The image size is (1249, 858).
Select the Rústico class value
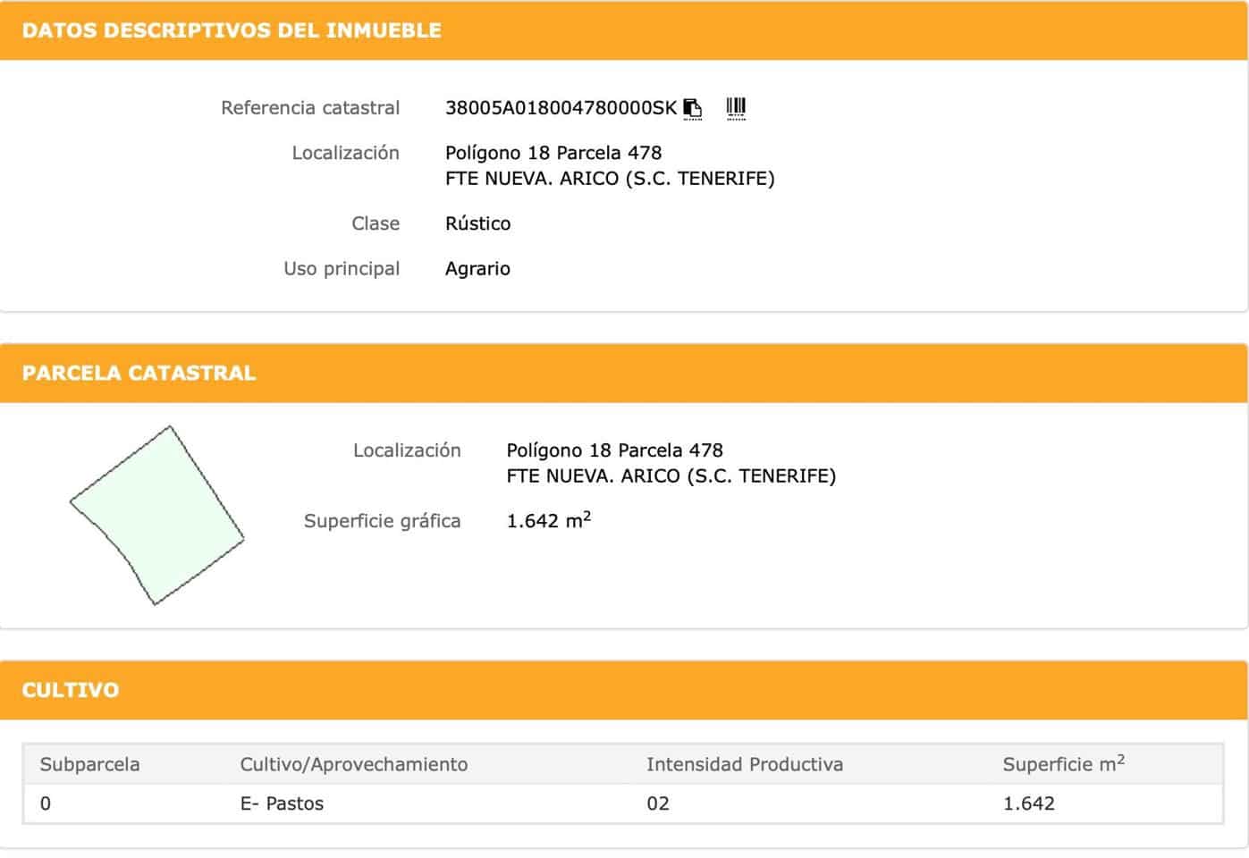478,223
